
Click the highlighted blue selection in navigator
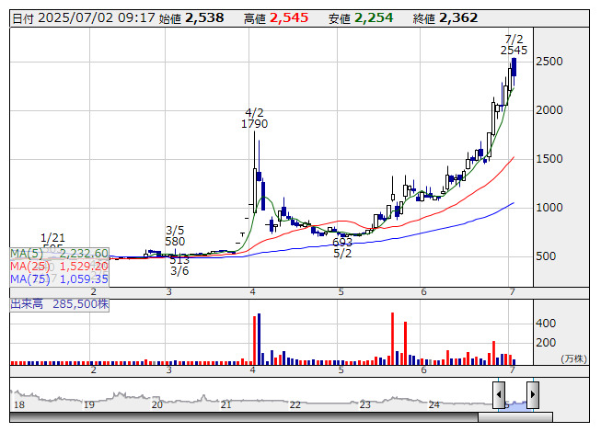pos(515,401)
